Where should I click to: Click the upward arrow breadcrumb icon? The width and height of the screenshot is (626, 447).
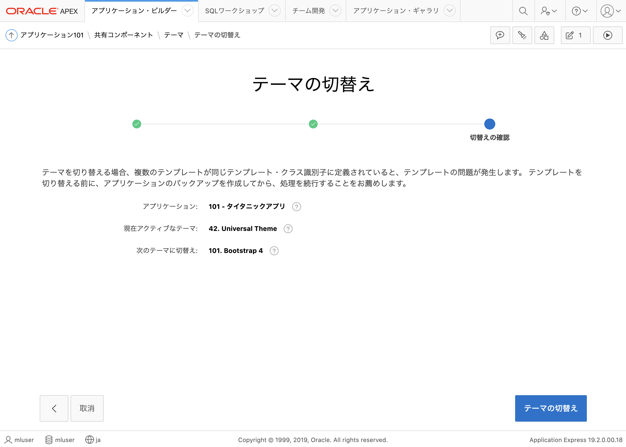11,35
